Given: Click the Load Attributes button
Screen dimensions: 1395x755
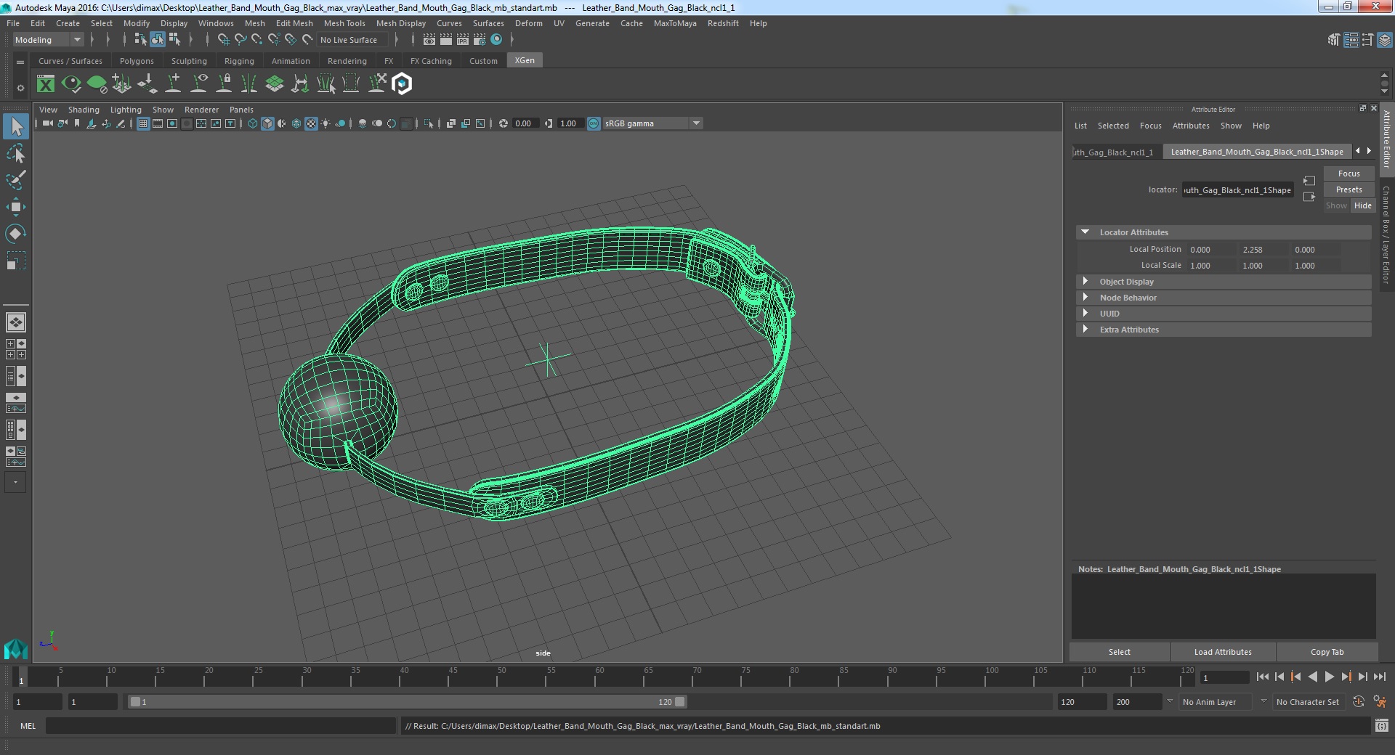Looking at the screenshot, I should pos(1223,652).
